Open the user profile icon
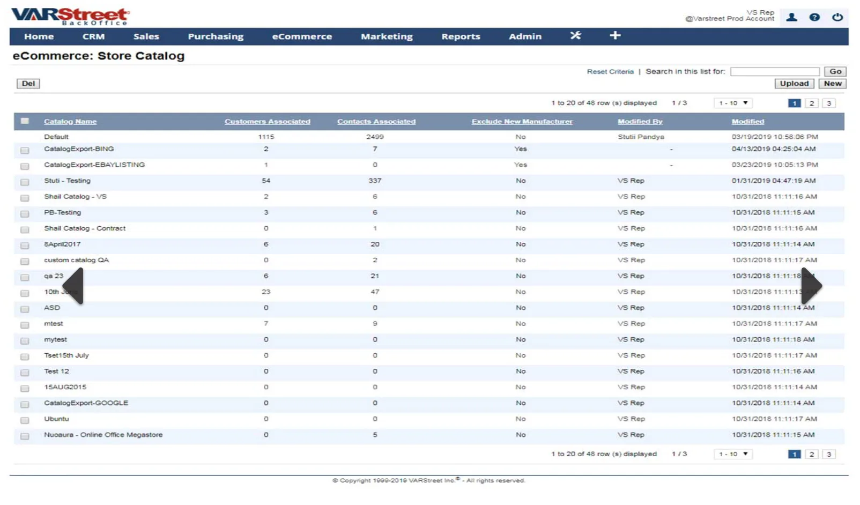 [x=791, y=17]
